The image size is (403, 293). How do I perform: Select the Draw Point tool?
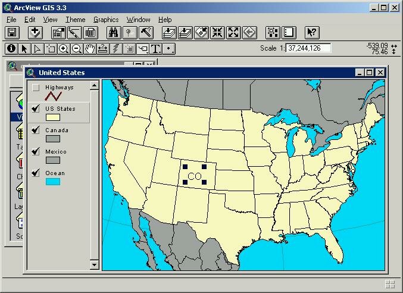[169, 49]
